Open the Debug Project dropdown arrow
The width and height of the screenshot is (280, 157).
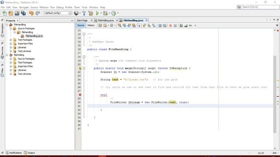pyautogui.click(x=109, y=13)
